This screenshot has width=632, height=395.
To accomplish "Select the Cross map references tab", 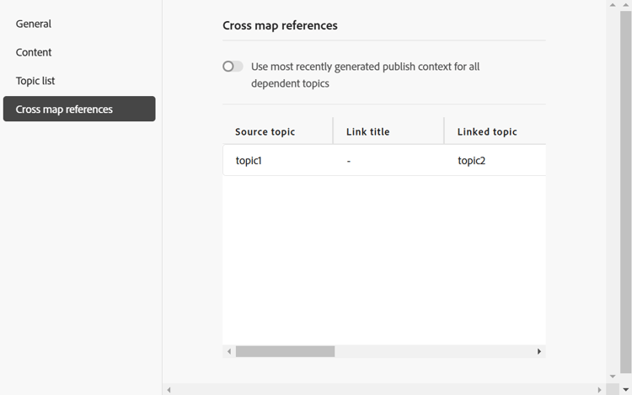I will tap(79, 109).
